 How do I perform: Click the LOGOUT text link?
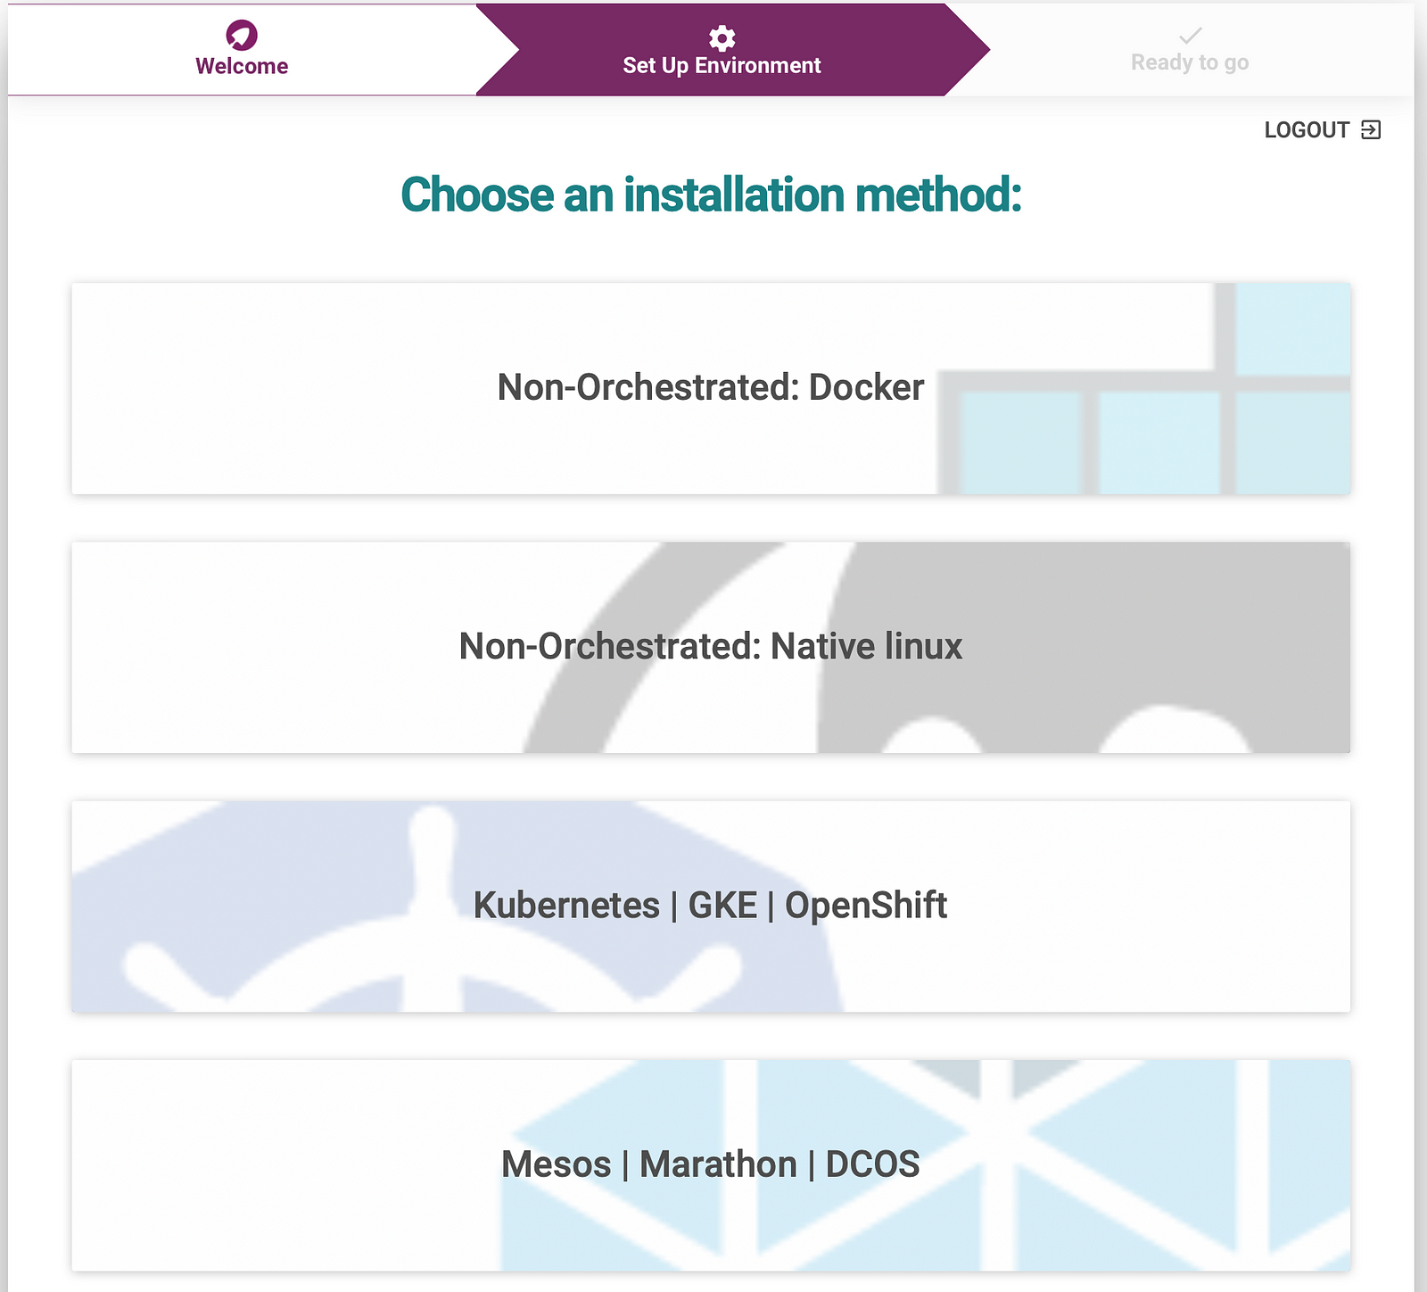(x=1307, y=130)
